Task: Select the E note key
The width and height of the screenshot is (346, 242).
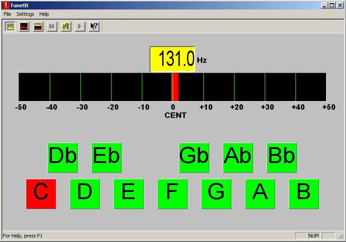Action: [x=128, y=194]
